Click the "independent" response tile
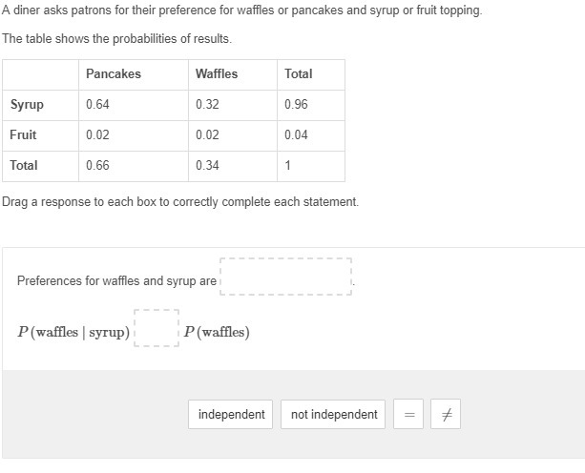 [232, 415]
